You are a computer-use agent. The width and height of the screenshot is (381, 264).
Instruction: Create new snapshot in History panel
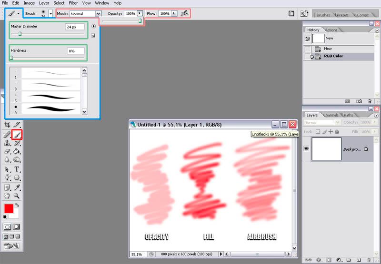point(359,101)
